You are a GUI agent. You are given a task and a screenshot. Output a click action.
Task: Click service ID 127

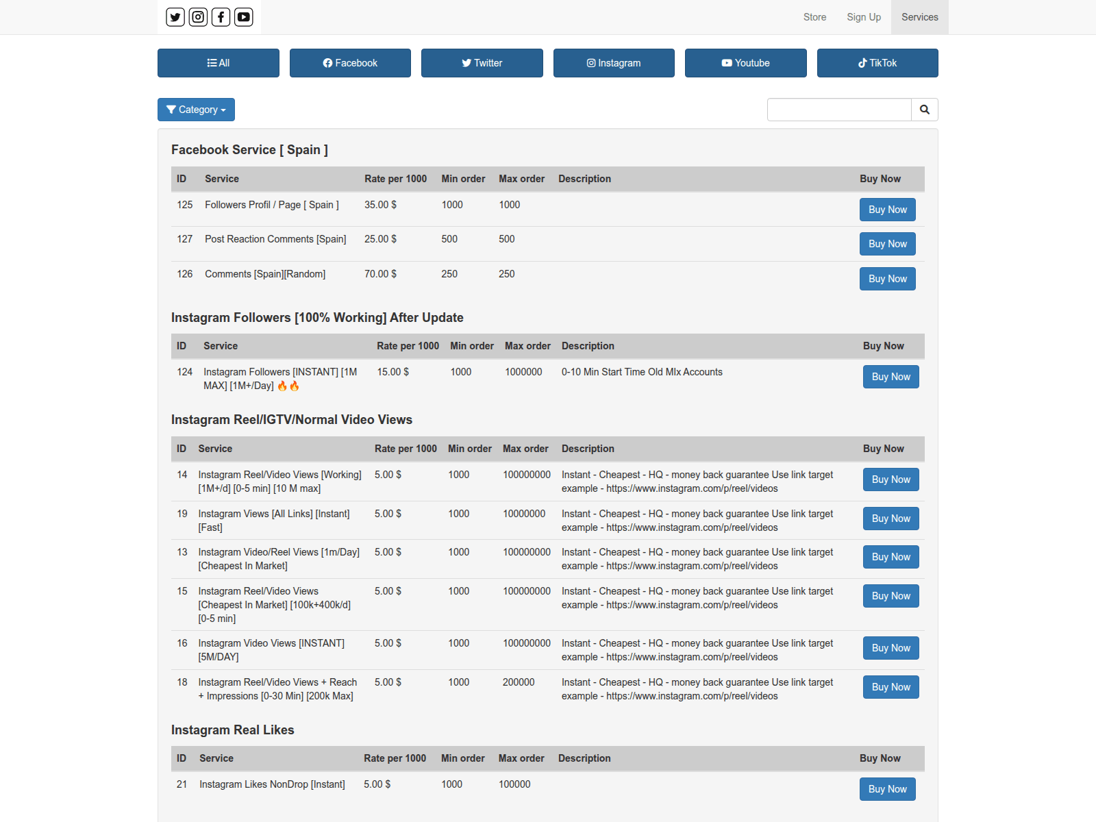[x=185, y=239]
